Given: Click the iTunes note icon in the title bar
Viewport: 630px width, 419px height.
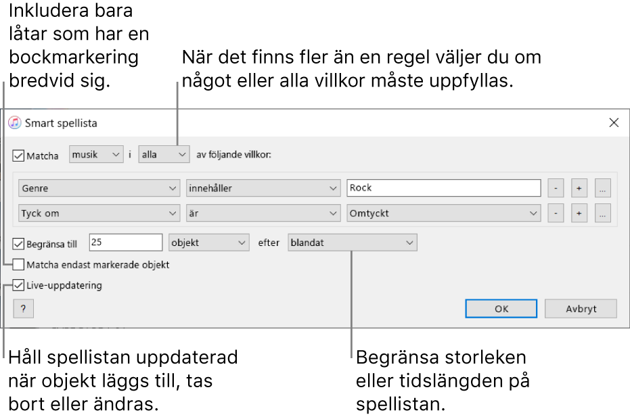Looking at the screenshot, I should coord(15,123).
